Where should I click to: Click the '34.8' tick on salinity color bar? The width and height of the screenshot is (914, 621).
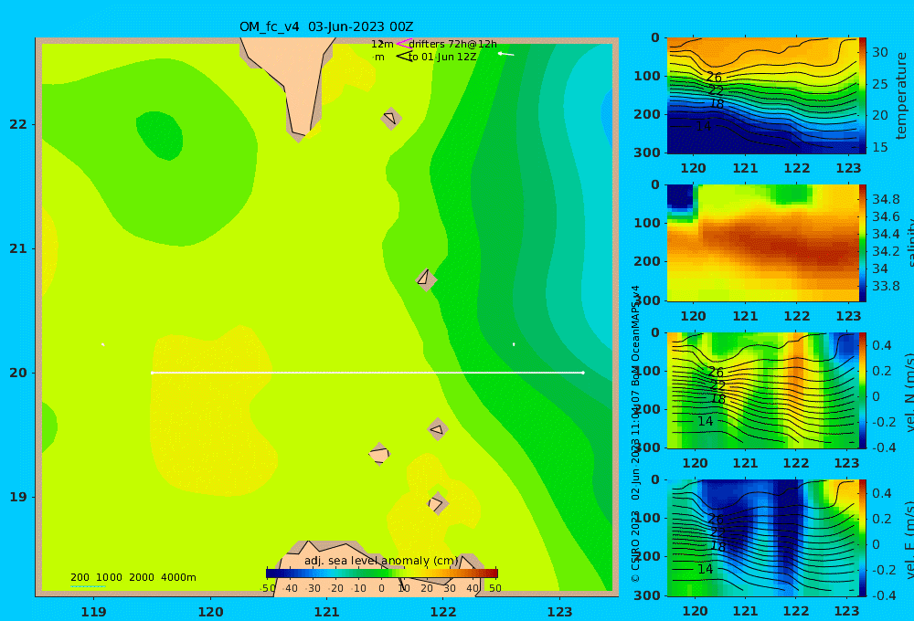[x=886, y=199]
